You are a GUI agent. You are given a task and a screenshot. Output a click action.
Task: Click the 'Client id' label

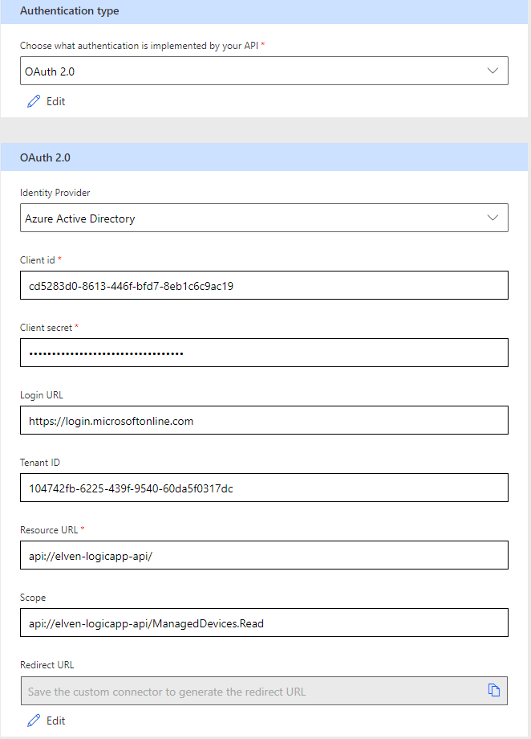click(x=37, y=260)
